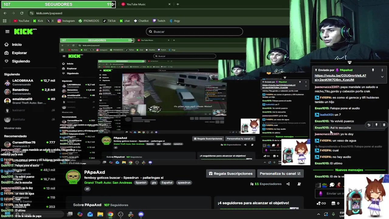The height and width of the screenshot is (219, 389).
Task: Select the speedrun tag
Action: 184,182
